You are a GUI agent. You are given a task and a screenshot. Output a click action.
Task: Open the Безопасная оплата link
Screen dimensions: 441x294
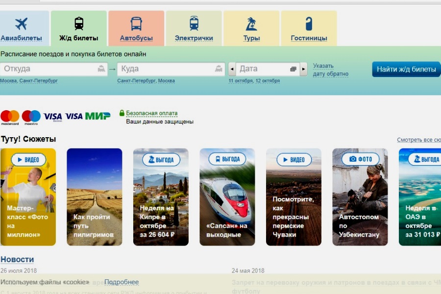[x=151, y=113]
